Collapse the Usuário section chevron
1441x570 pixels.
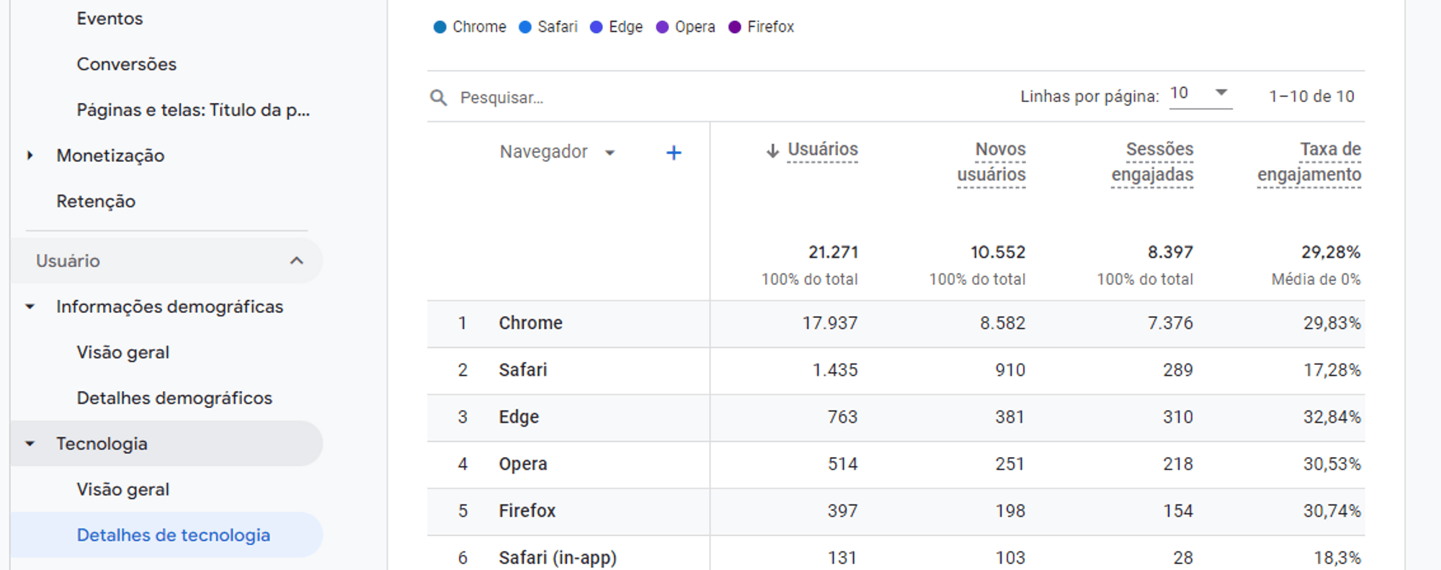pyautogui.click(x=297, y=261)
